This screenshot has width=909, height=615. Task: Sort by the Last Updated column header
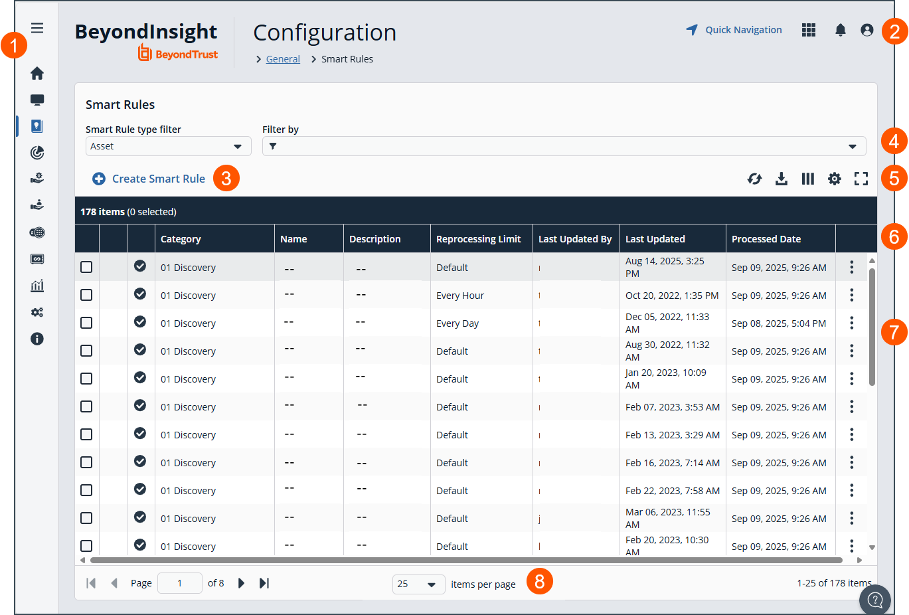(x=655, y=239)
